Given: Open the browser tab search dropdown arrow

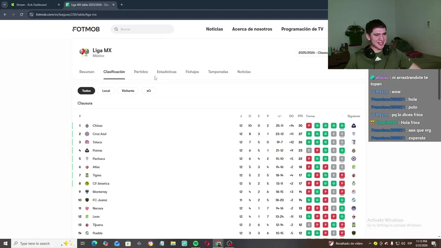Looking at the screenshot, I should click(4, 4).
